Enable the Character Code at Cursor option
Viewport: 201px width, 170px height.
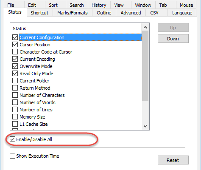pos(15,52)
